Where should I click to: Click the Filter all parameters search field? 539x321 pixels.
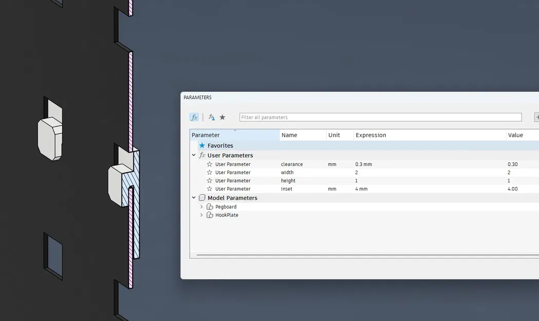click(381, 117)
